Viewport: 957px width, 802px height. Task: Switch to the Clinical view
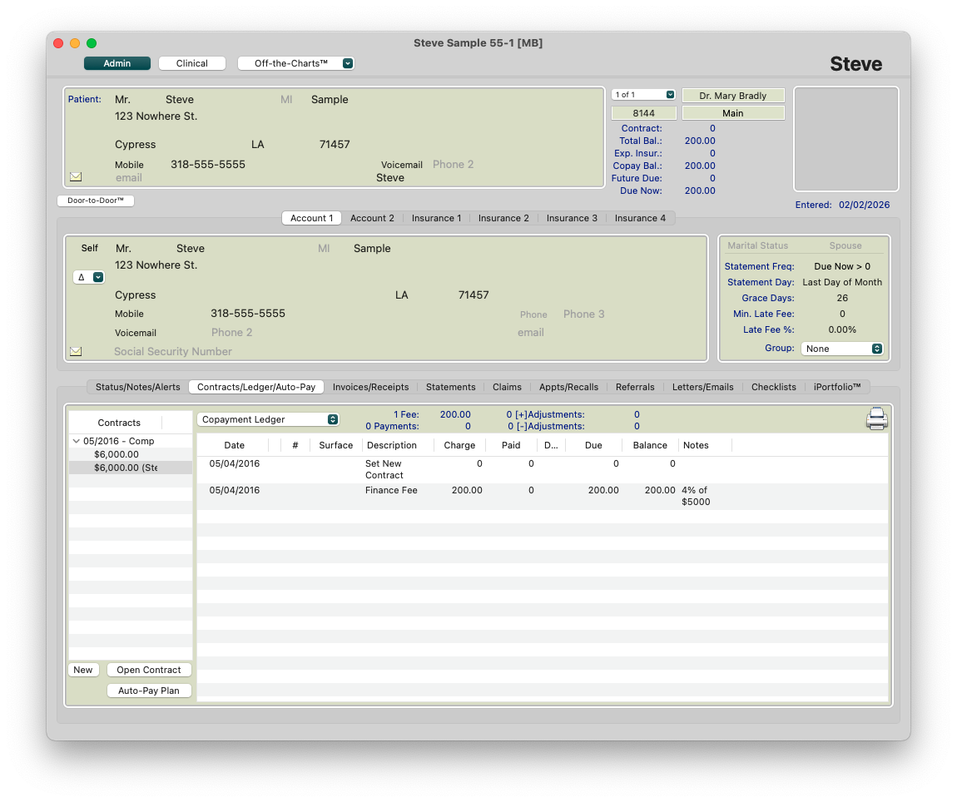tap(192, 63)
